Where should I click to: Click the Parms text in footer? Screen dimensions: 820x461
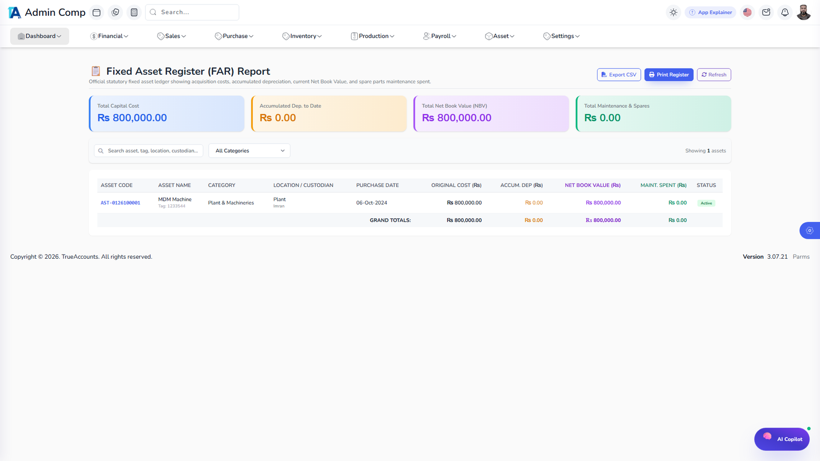(x=801, y=257)
